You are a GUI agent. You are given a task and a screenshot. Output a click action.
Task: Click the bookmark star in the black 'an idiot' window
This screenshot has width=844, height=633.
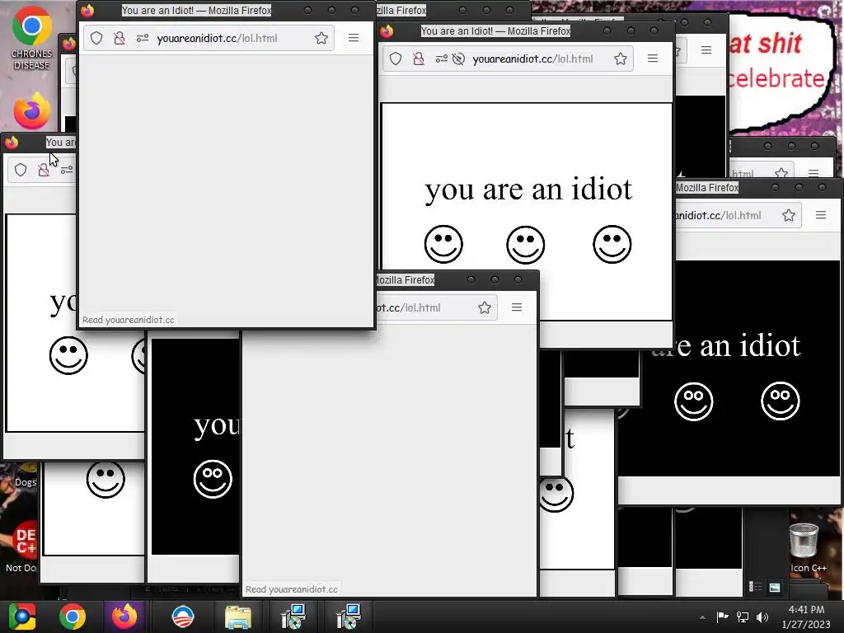point(789,215)
